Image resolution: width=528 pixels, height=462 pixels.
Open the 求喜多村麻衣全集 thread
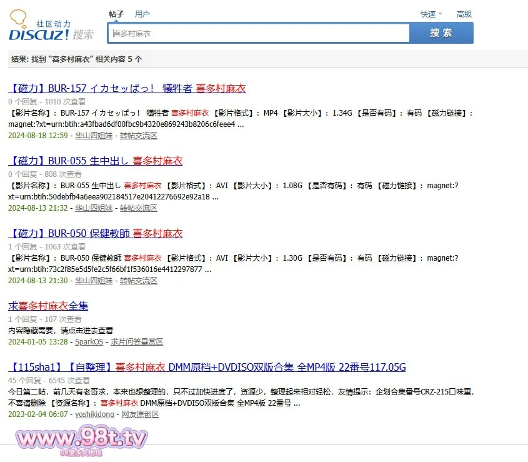click(48, 306)
